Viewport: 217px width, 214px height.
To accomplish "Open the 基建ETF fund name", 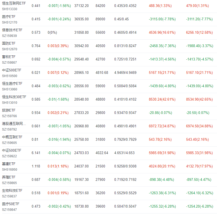I will [9, 164].
